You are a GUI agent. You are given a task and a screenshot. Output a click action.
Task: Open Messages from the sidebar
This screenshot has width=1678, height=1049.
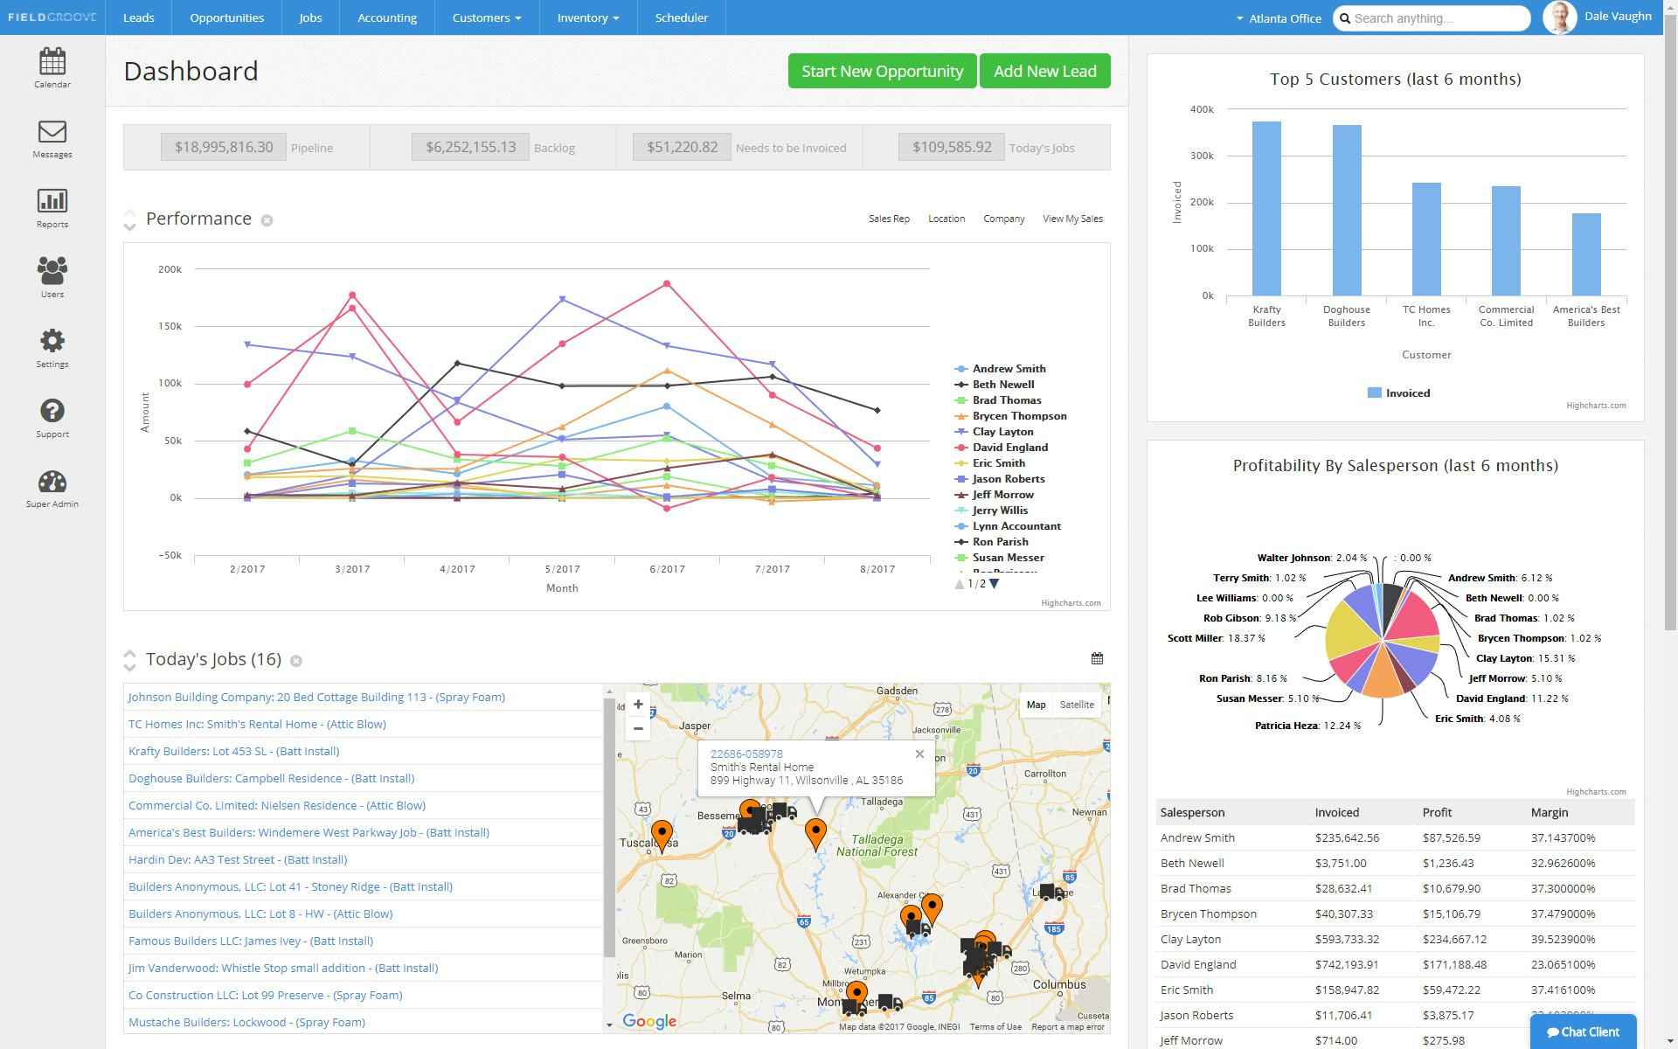click(x=52, y=138)
